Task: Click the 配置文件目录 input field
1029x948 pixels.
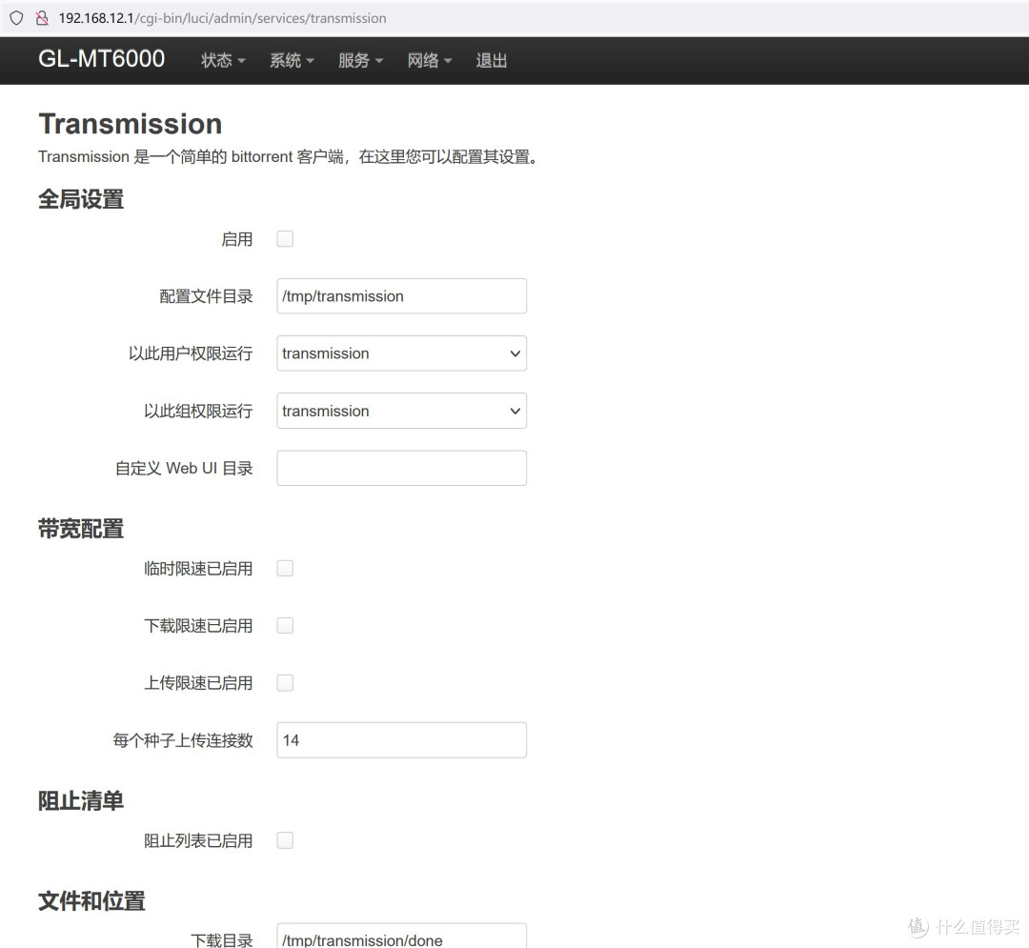Action: [401, 296]
